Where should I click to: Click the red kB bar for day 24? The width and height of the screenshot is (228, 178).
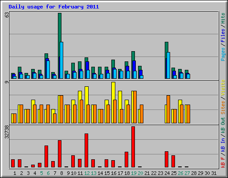(x=167, y=159)
